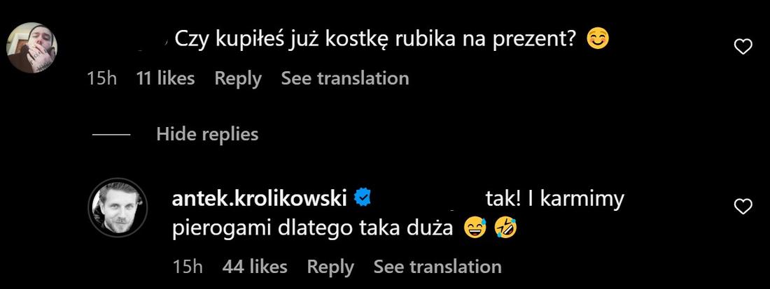Click the sweat-smile emoji after 'duża'
Screen dimensions: 770x289
click(475, 228)
